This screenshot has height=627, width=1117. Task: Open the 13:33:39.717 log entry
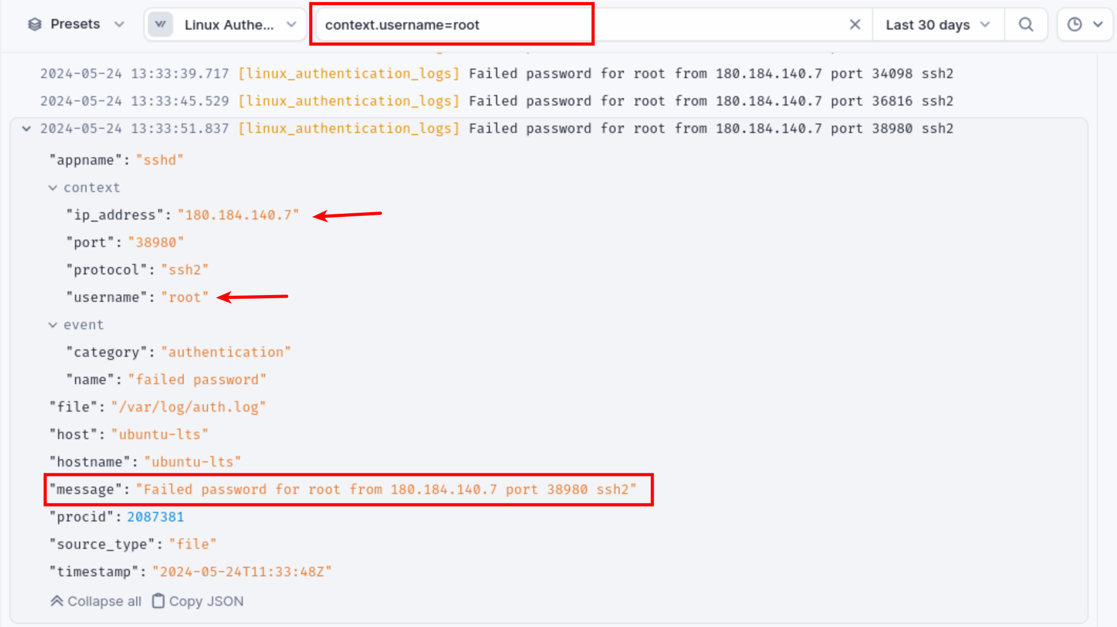[496, 73]
